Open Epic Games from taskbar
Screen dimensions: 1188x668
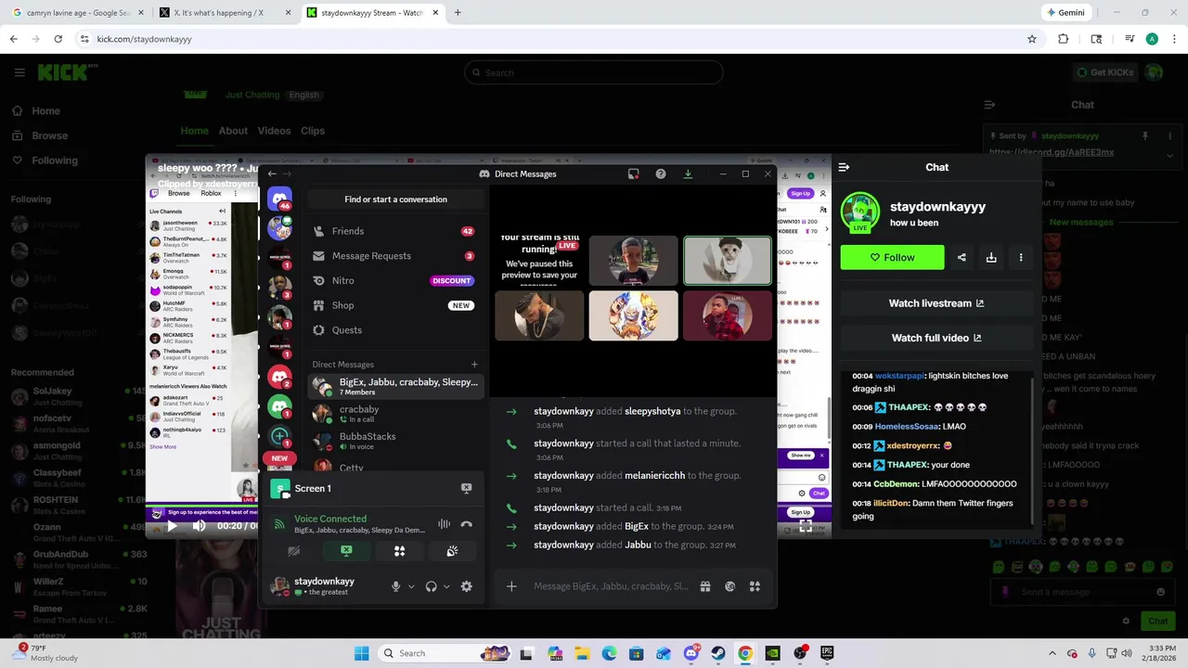[x=827, y=653]
